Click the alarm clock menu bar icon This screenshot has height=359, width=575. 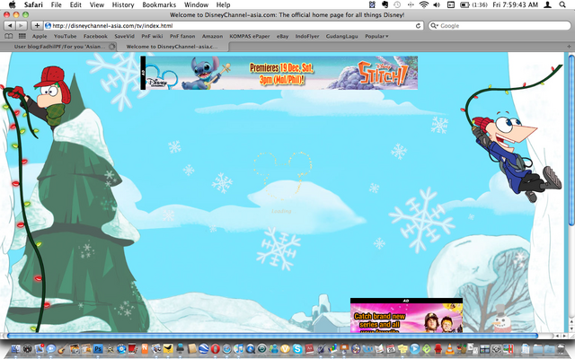(373, 4)
